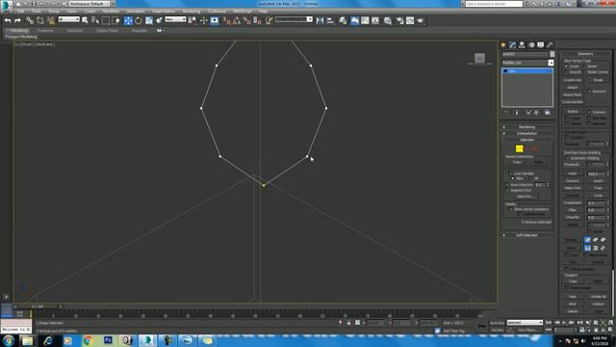This screenshot has width=616, height=347.
Task: Expand the Rendering rollout
Action: (526, 127)
